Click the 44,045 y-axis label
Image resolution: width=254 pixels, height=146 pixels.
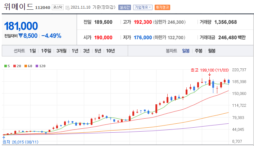coord(238,129)
